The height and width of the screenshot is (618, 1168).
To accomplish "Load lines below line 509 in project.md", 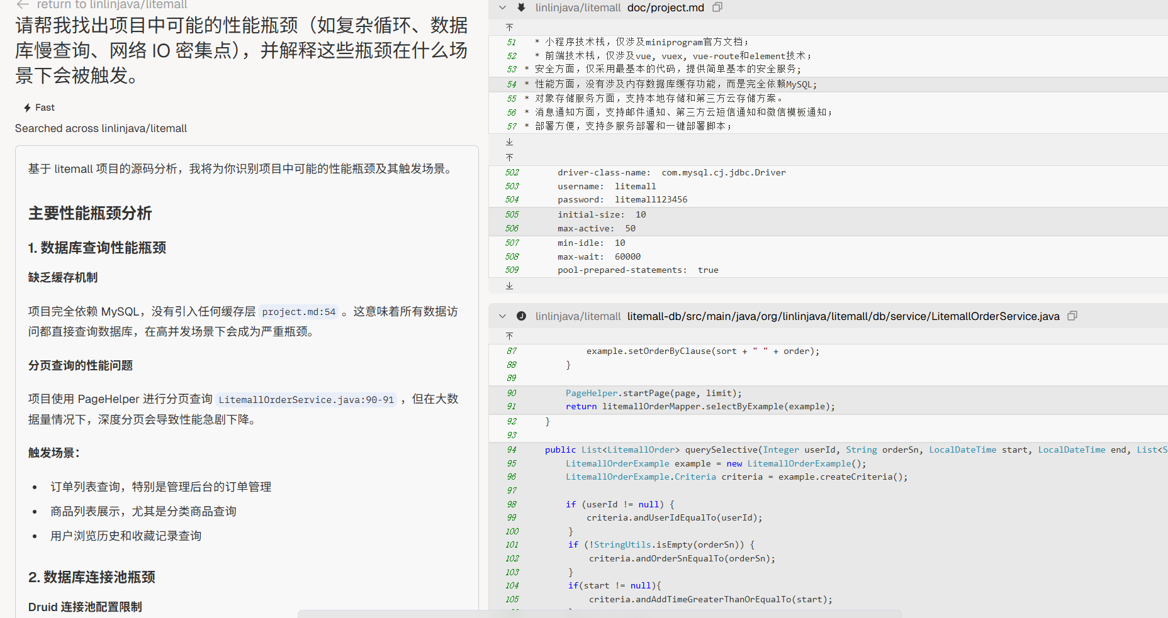I will coord(510,286).
